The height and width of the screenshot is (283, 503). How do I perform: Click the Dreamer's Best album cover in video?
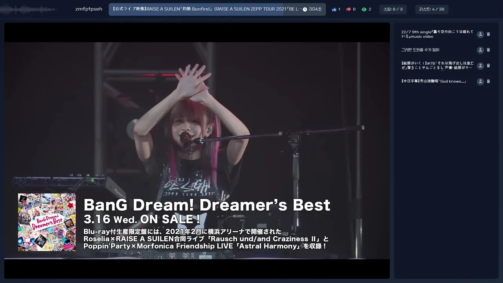tap(47, 222)
